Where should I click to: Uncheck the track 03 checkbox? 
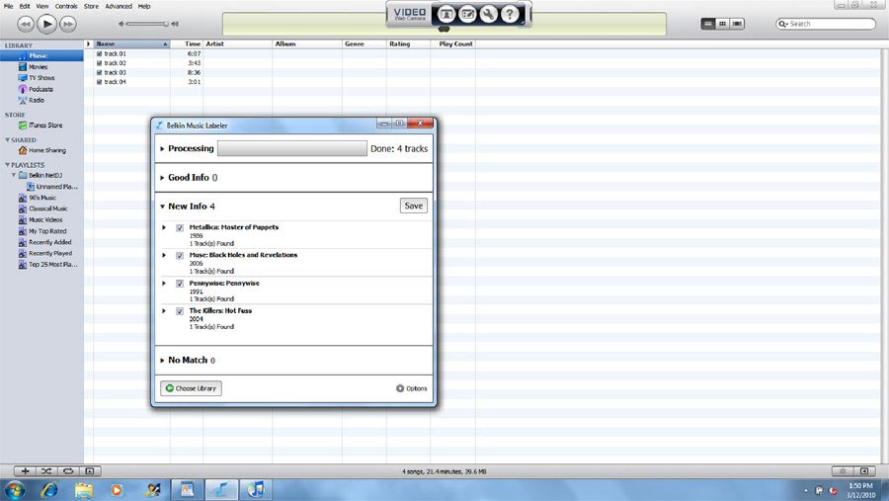[x=99, y=72]
